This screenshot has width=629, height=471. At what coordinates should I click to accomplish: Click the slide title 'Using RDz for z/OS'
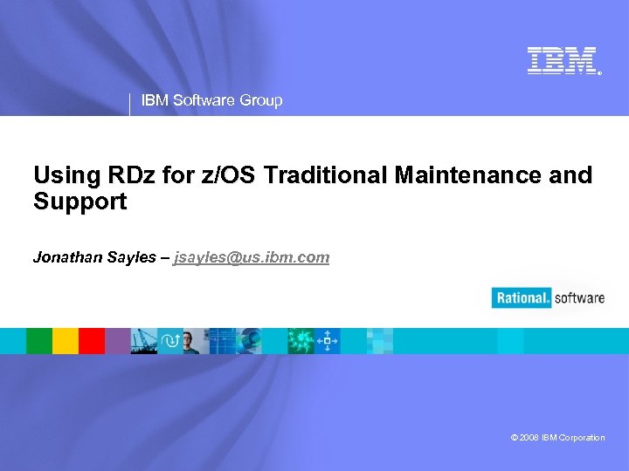click(144, 175)
